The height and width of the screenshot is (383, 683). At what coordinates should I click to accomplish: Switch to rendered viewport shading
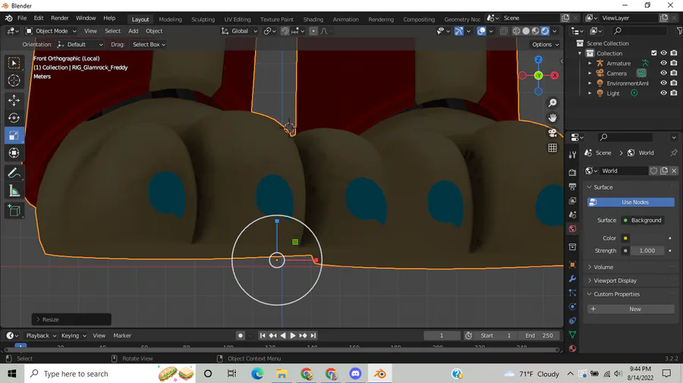(x=545, y=31)
